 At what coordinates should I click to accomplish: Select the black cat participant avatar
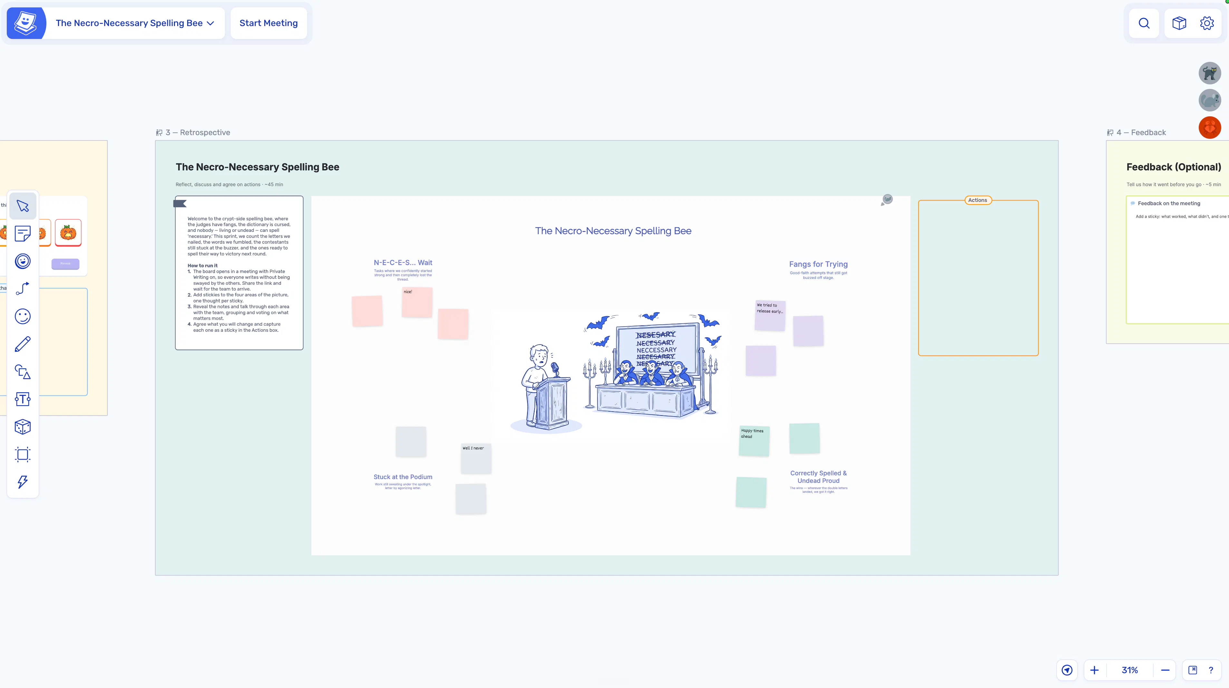(x=1210, y=73)
